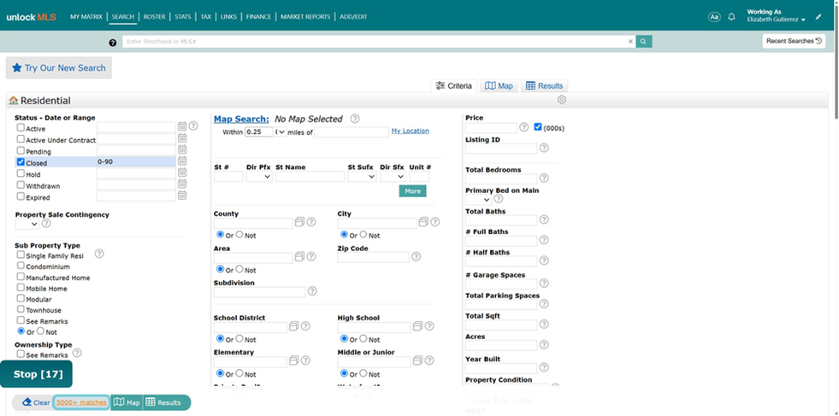Click Clear button in bottom bar
This screenshot has height=416, width=839.
[36, 402]
